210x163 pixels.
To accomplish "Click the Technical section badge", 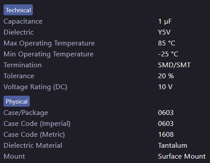I will (x=18, y=10).
